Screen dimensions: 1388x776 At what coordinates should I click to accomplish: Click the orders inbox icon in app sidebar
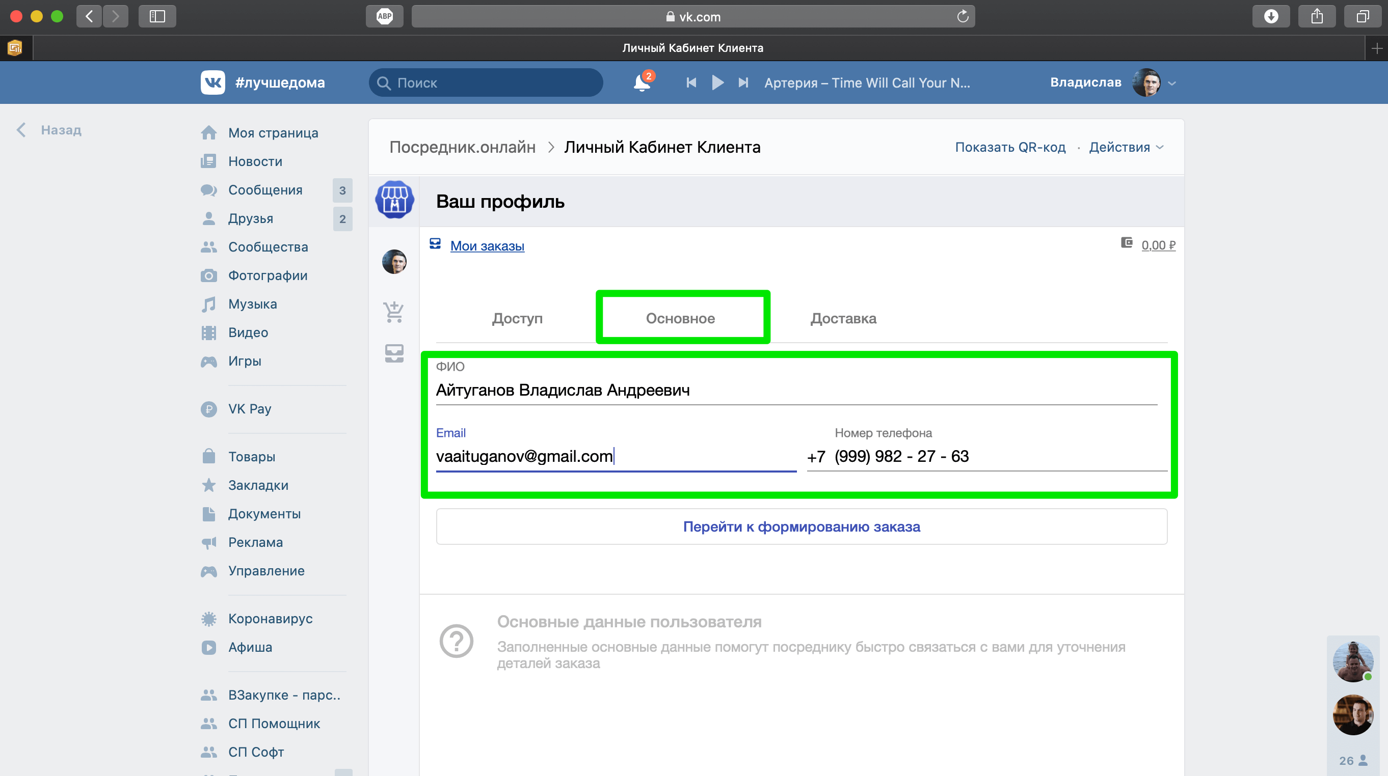point(394,353)
